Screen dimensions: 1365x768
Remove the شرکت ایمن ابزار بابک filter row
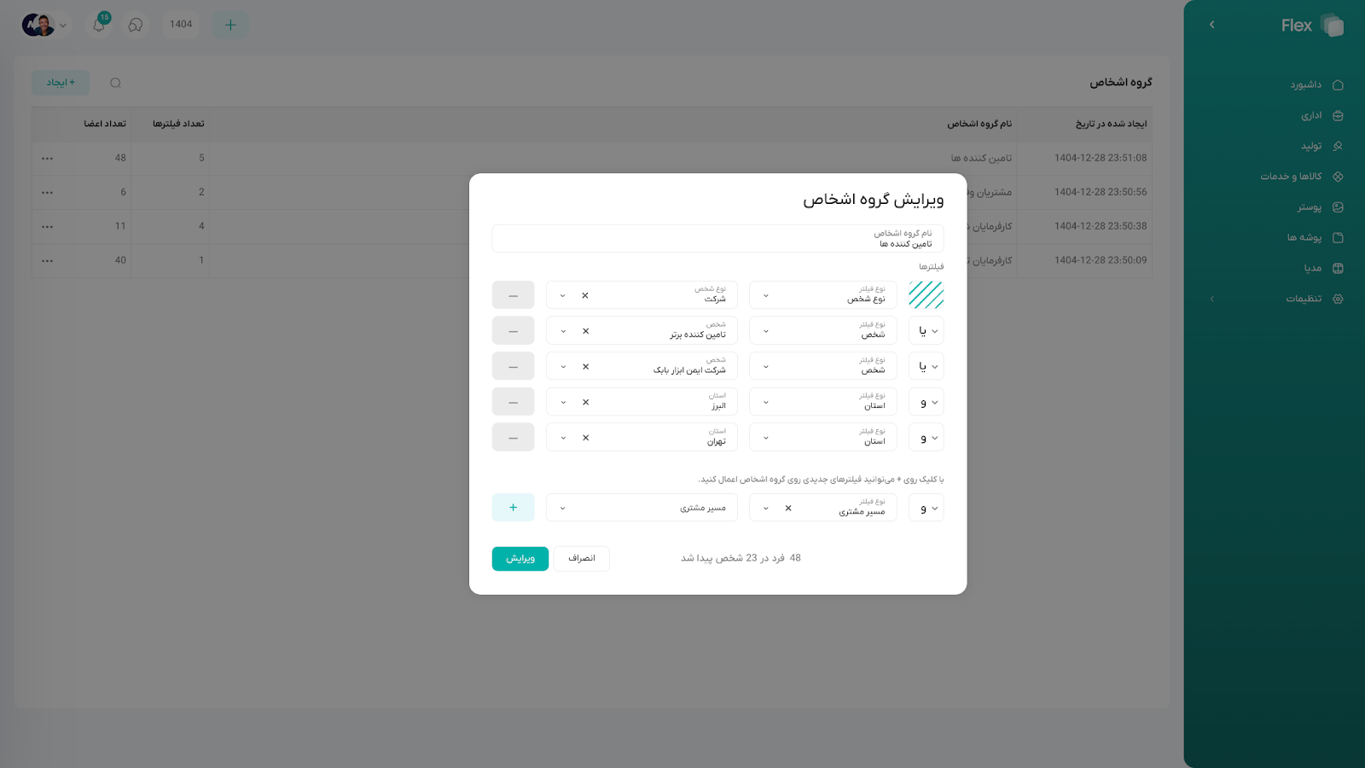pos(513,367)
